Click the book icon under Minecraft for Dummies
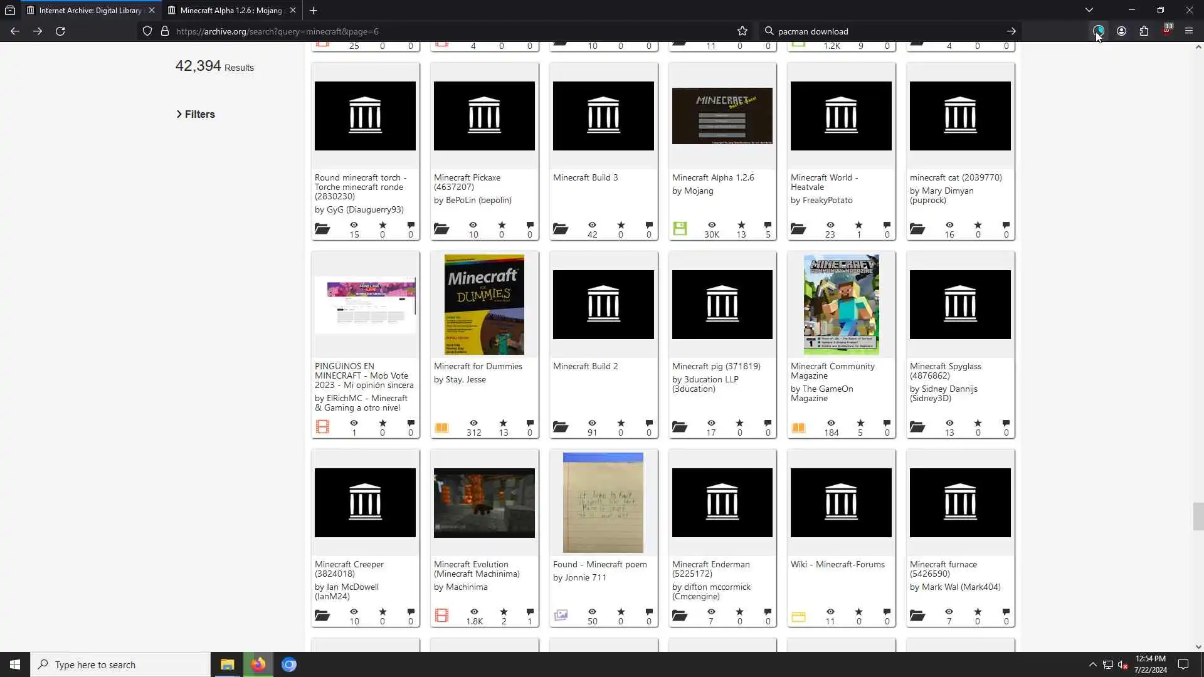1204x677 pixels. (441, 428)
